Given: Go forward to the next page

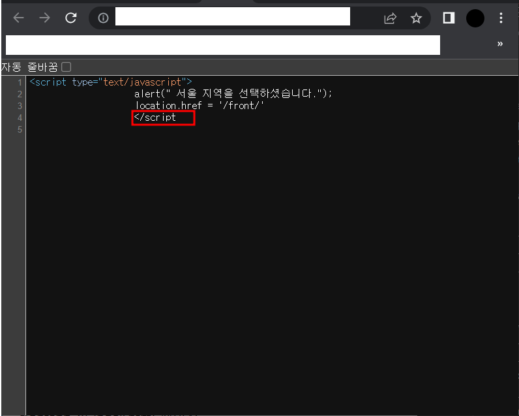Looking at the screenshot, I should point(44,18).
